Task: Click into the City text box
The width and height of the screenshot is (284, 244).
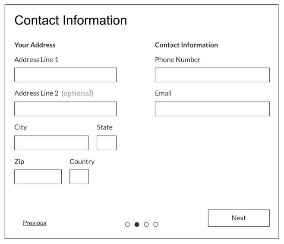Action: point(51,143)
